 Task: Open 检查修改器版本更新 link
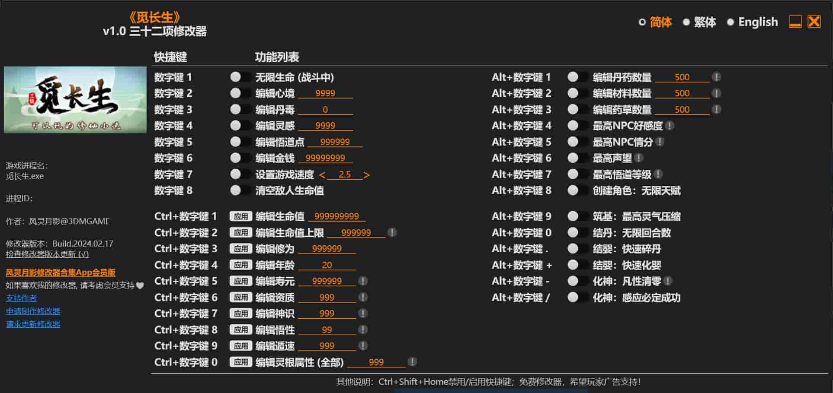[47, 254]
